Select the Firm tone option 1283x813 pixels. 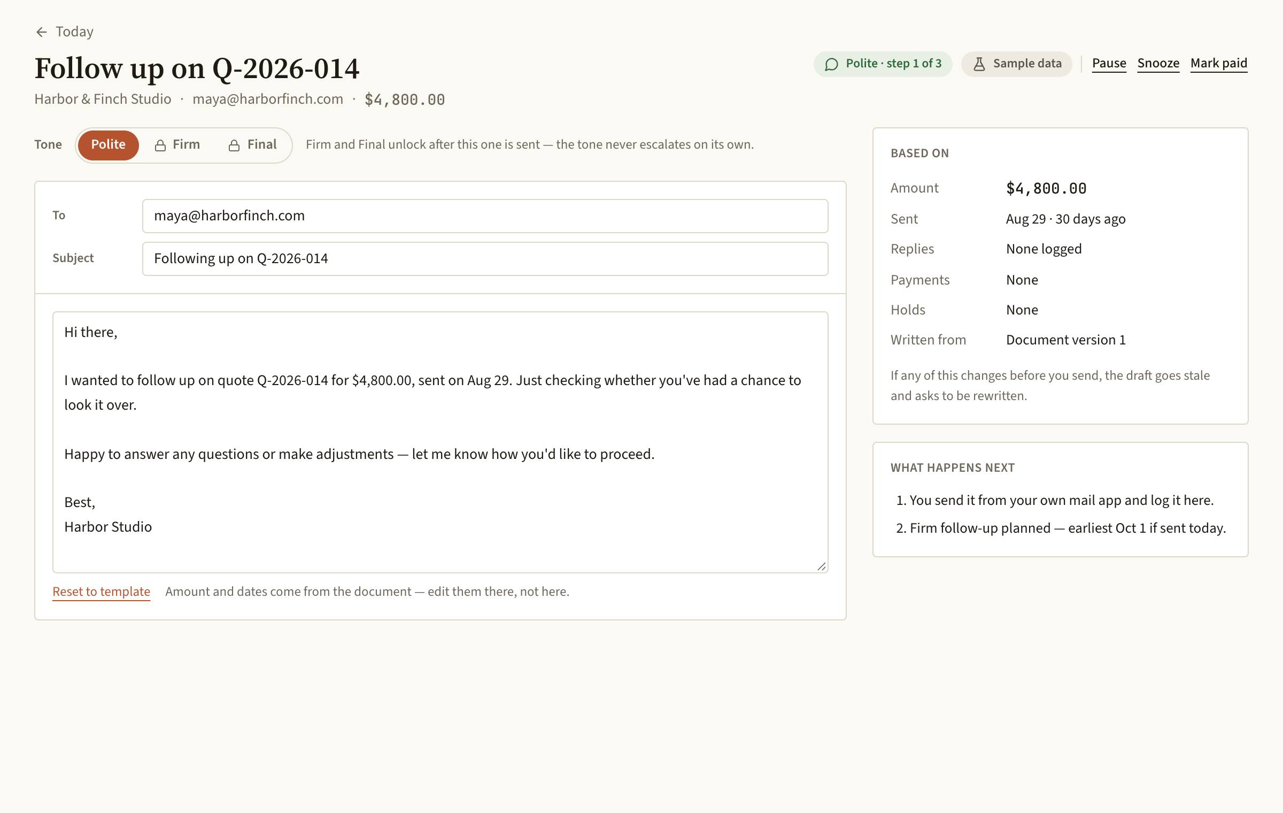point(177,145)
